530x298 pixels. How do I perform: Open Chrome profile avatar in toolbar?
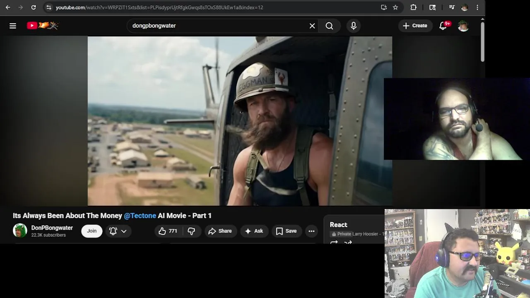(465, 7)
